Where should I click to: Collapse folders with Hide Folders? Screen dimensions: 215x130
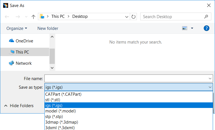(19, 106)
